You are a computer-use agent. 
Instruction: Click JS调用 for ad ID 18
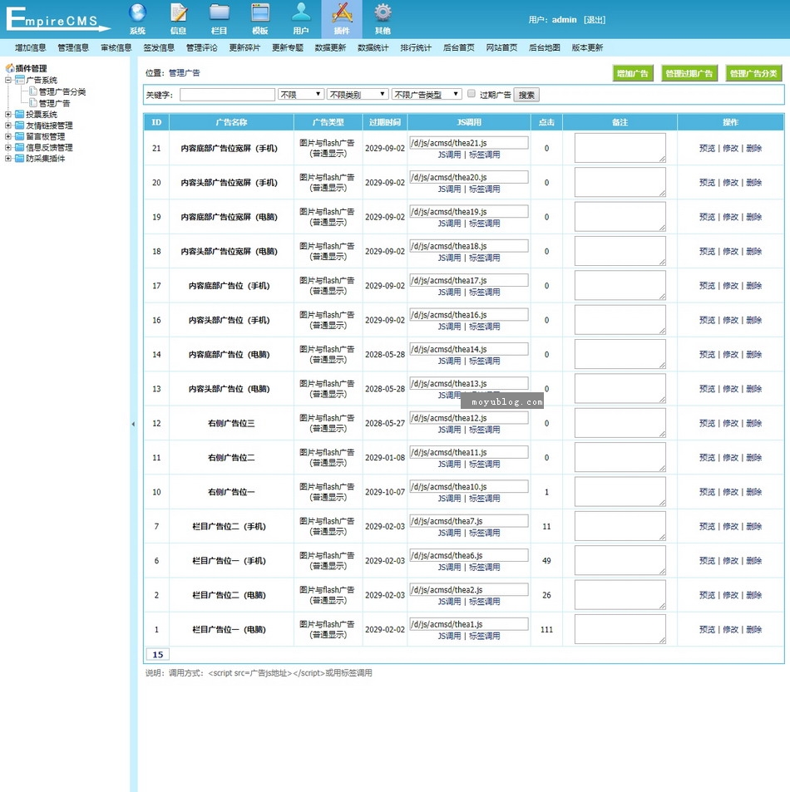tap(449, 258)
